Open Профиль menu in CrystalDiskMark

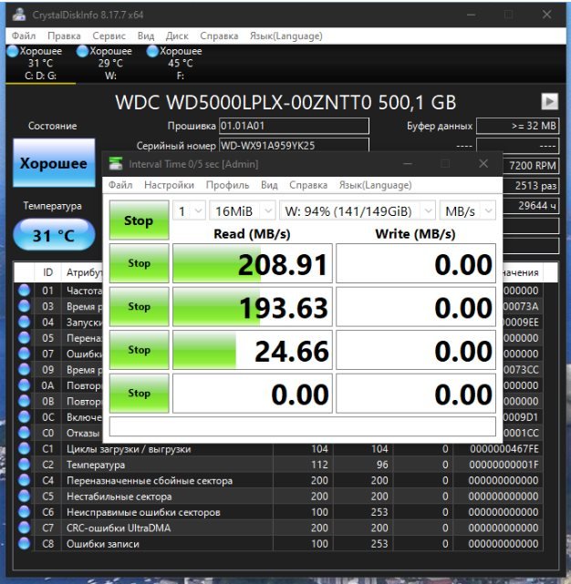(227, 185)
